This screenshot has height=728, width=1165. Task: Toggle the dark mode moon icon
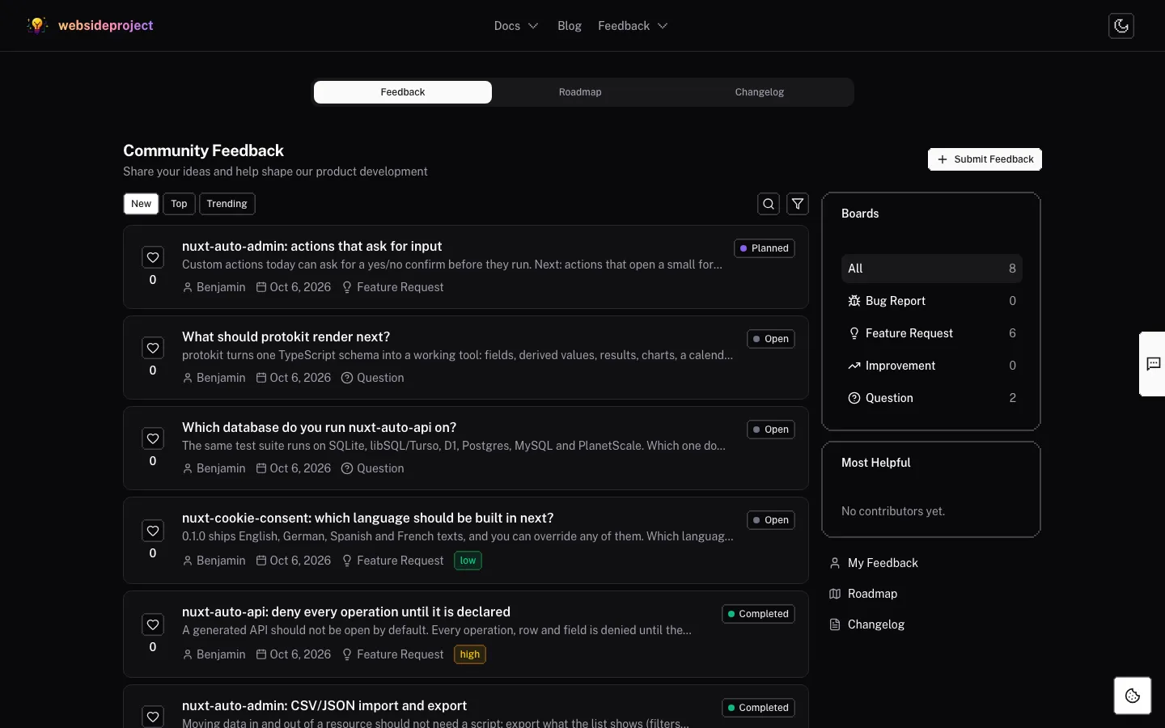tap(1121, 26)
